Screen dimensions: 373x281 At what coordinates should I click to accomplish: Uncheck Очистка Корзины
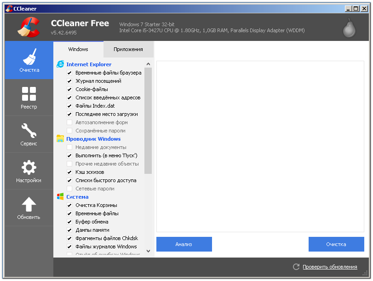69,205
